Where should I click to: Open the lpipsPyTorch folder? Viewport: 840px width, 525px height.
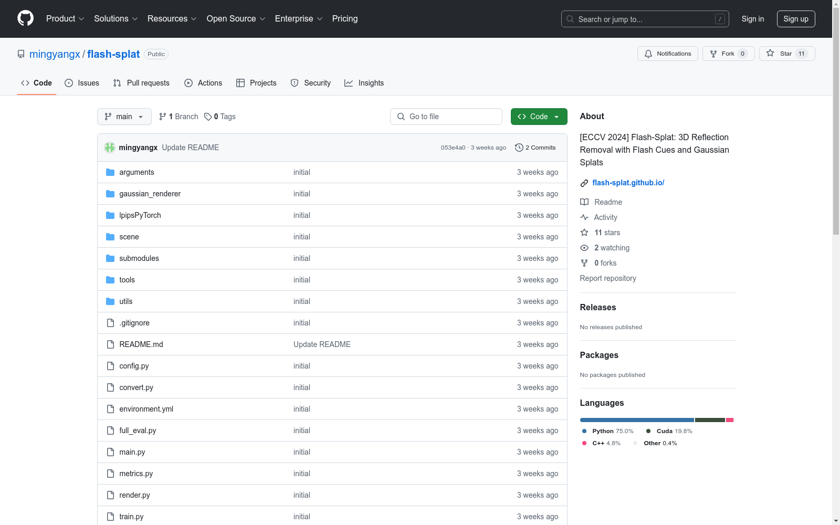point(140,215)
